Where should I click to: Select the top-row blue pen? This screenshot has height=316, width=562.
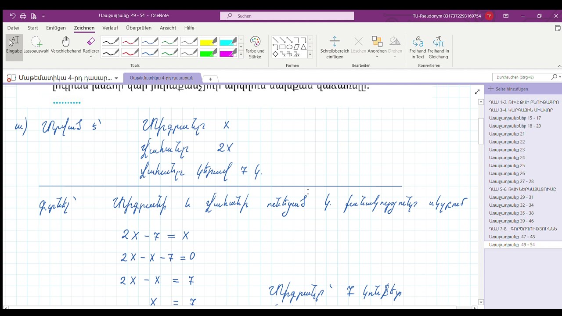(x=150, y=42)
